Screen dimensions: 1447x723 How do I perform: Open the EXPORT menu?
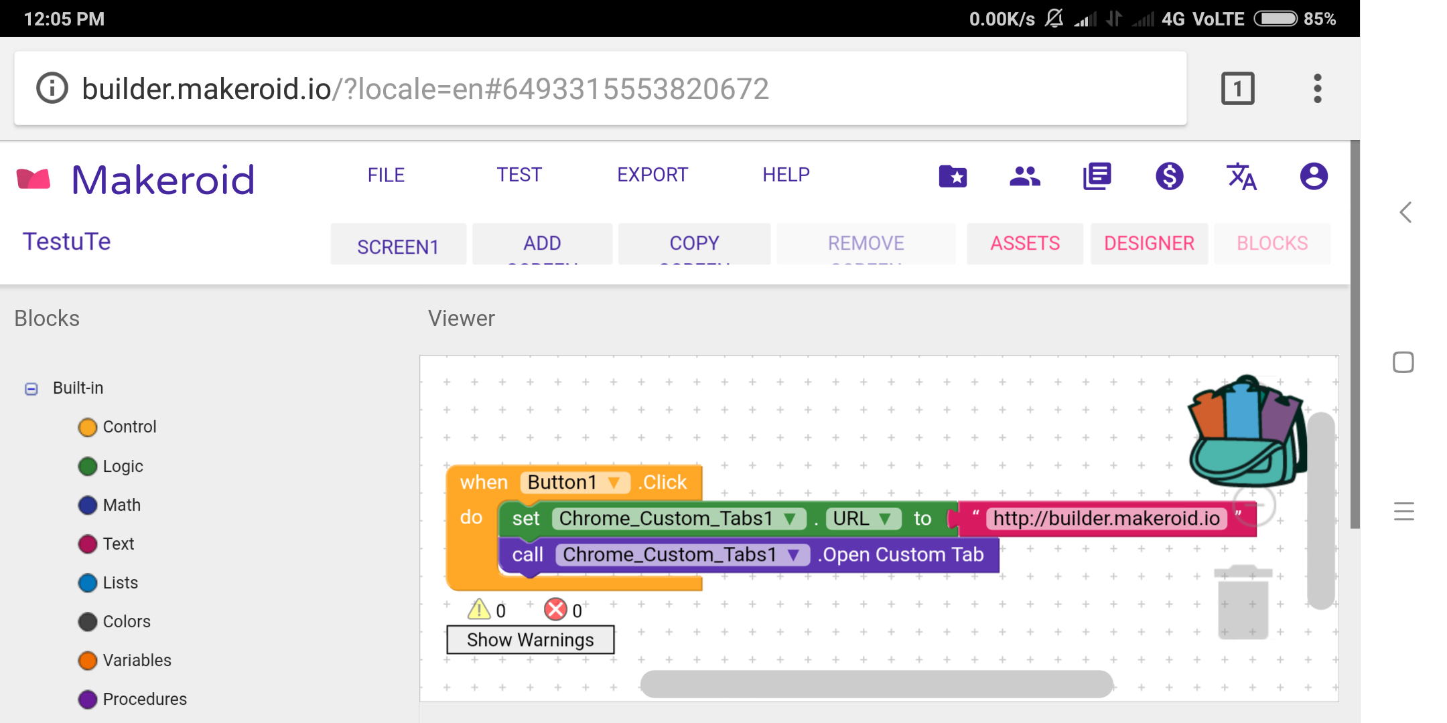[652, 175]
